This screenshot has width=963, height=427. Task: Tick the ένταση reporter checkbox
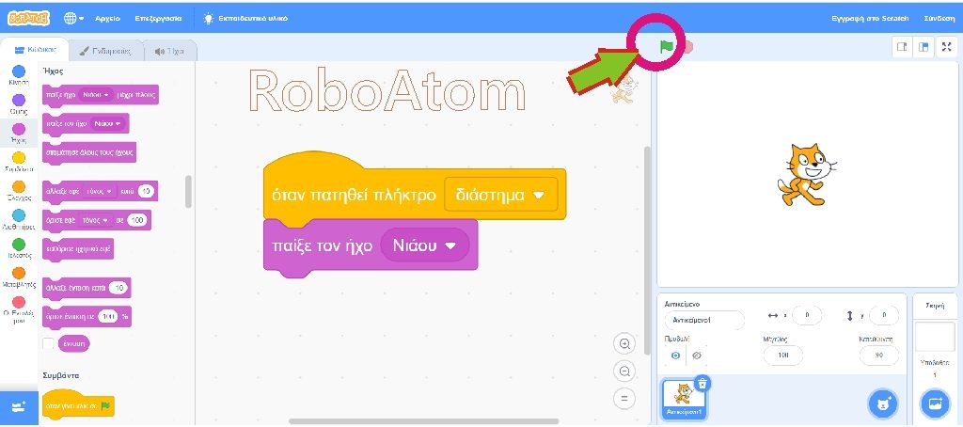49,344
